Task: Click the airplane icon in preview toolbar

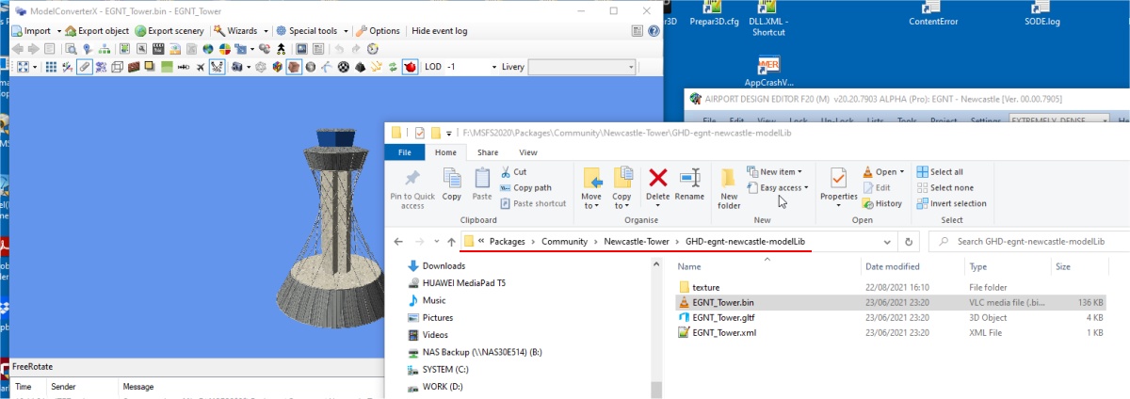Action: pyautogui.click(x=201, y=67)
